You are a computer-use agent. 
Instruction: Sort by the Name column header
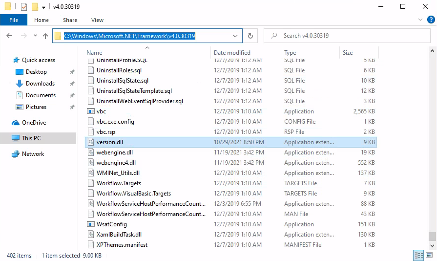click(94, 53)
